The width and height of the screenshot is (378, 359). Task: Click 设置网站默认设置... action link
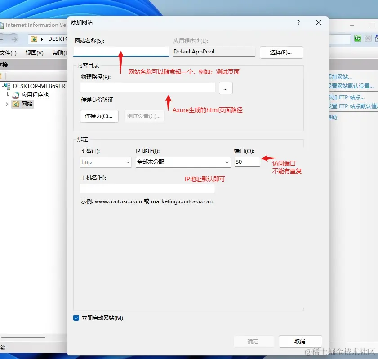pos(351,86)
